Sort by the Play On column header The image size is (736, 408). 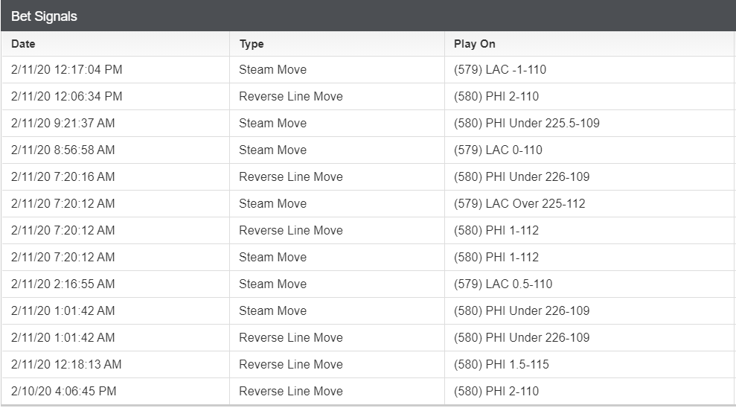coord(475,44)
